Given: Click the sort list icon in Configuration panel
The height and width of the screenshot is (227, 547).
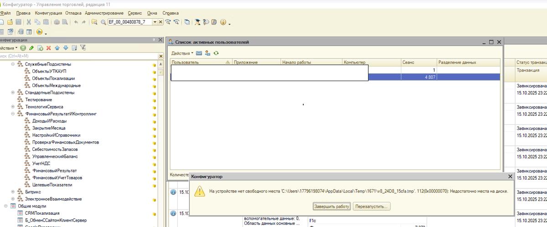Looking at the screenshot, I should [x=75, y=48].
